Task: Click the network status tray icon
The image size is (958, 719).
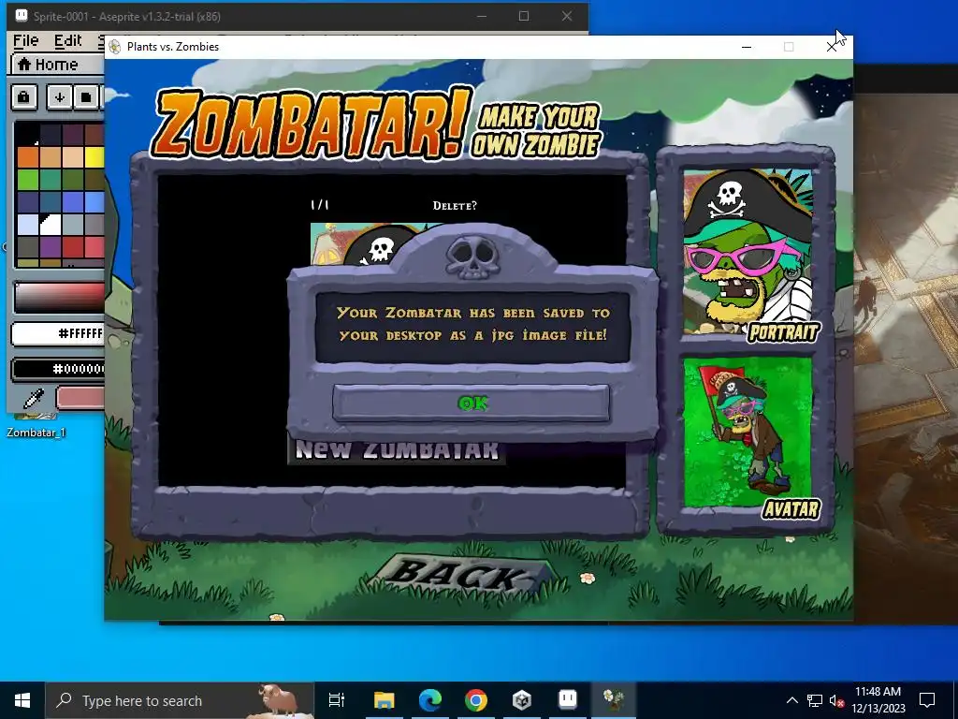Action: point(815,700)
